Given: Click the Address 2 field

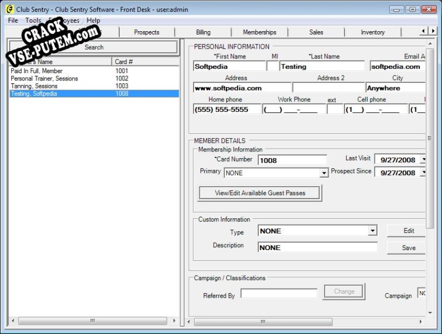Looking at the screenshot, I should coord(329,88).
